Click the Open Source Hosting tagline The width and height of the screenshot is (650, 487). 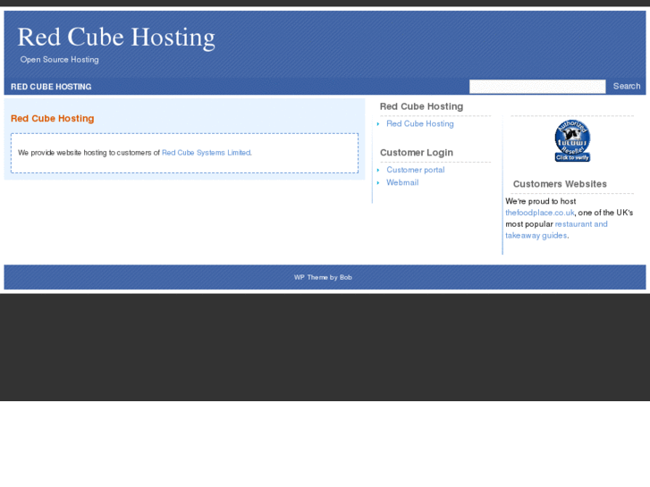point(59,60)
